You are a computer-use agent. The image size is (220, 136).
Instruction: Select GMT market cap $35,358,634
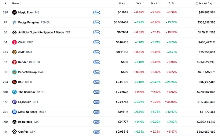(207, 52)
